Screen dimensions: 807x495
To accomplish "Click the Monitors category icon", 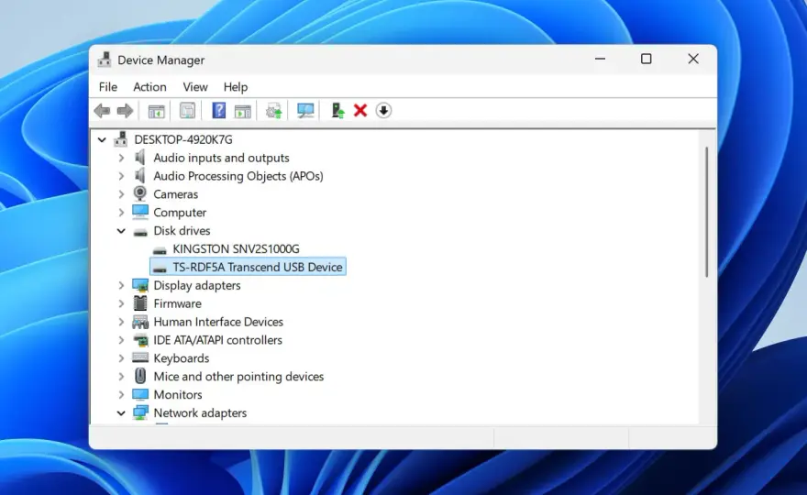I will pos(140,394).
